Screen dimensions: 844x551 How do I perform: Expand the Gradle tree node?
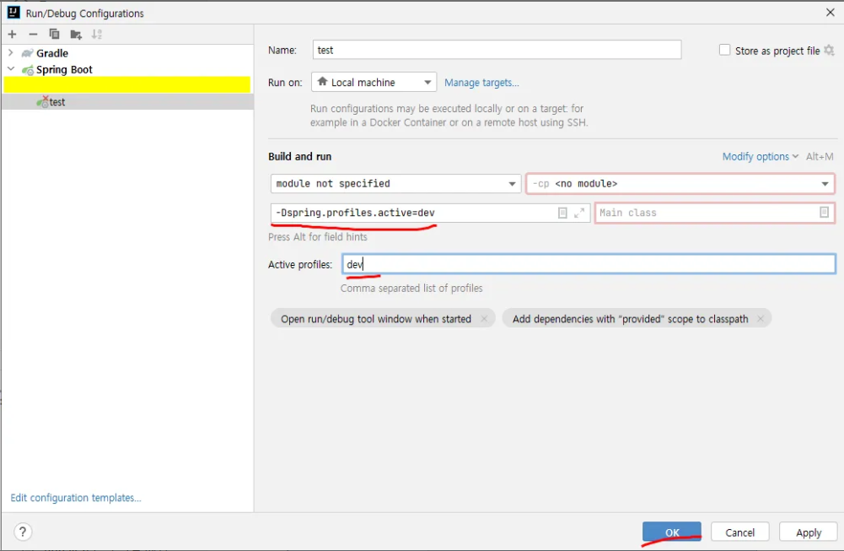pyautogui.click(x=11, y=53)
